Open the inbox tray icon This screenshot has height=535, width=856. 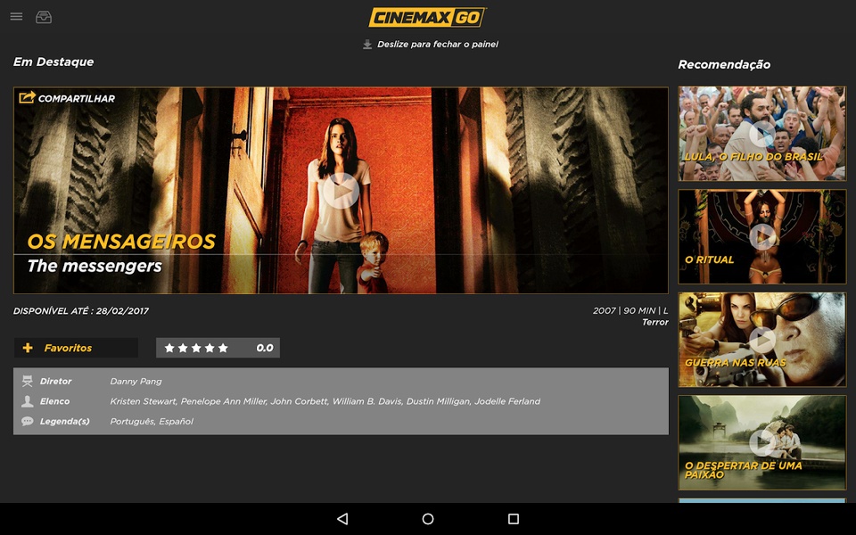[x=44, y=17]
